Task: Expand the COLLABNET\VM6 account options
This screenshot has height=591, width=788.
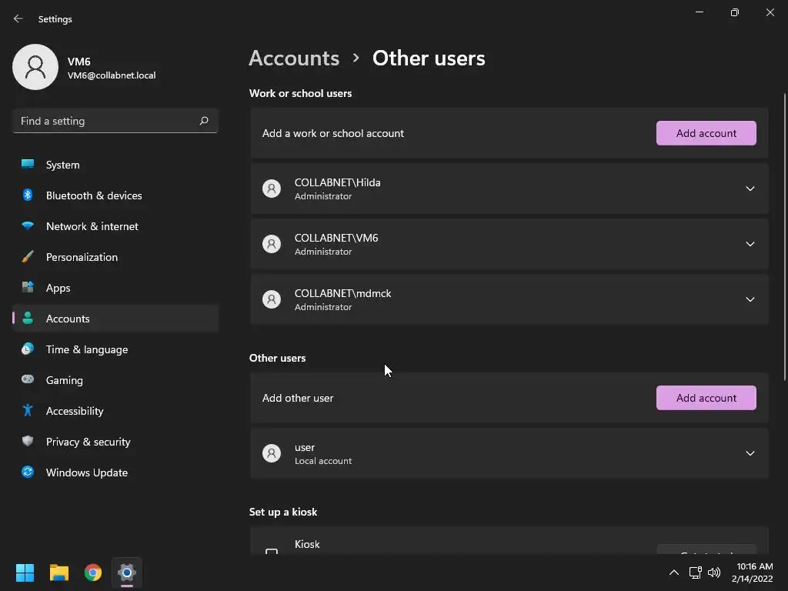Action: pyautogui.click(x=750, y=244)
